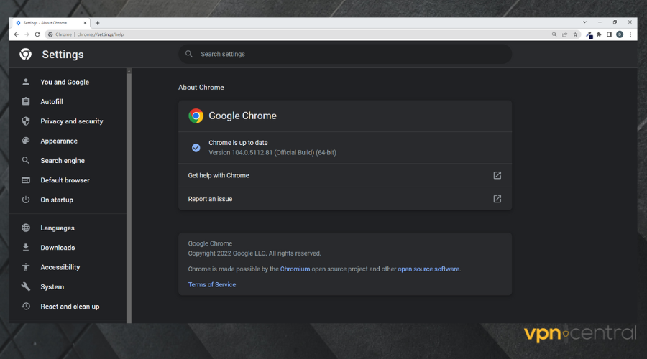Toggle the side panel icon in toolbar

click(x=609, y=34)
